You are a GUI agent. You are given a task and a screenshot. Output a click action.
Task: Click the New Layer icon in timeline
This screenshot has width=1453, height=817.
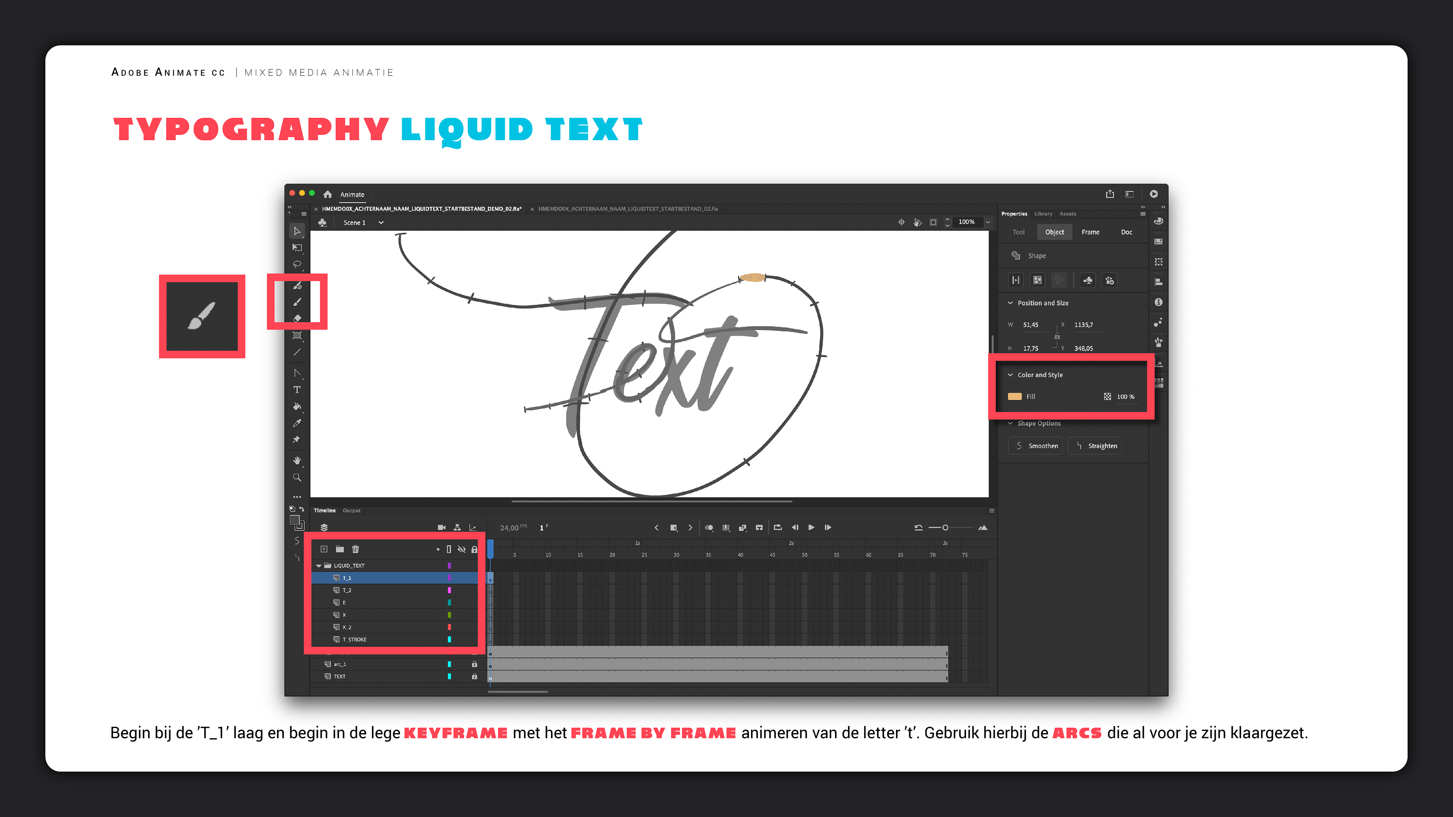point(324,549)
